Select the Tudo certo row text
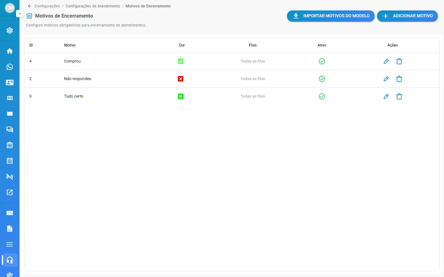Screen dimensions: 444x277 [x=74, y=96]
